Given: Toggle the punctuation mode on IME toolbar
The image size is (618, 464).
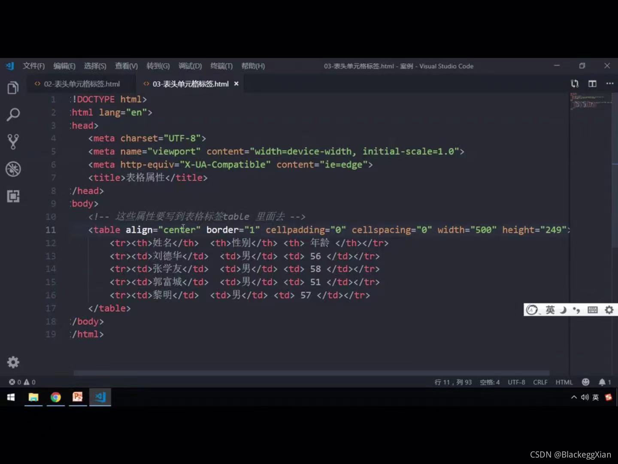Looking at the screenshot, I should (x=576, y=310).
